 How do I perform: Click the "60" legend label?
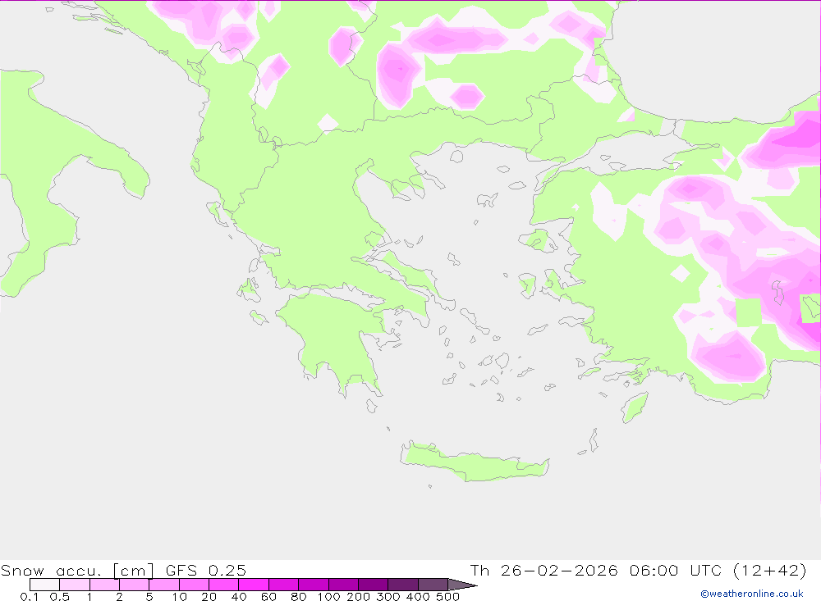(x=268, y=596)
